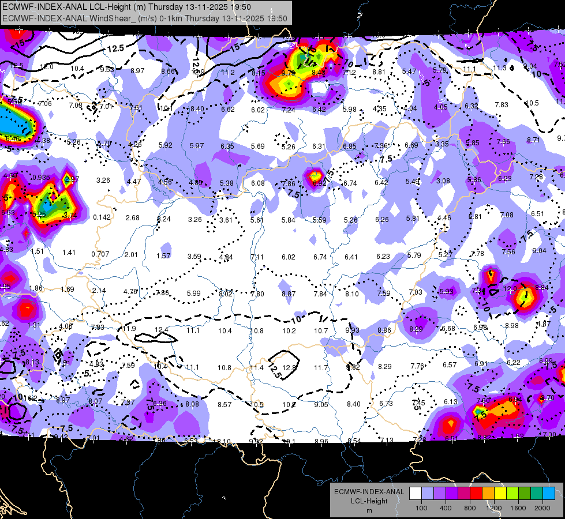Click the wind shear value '0.935'
Viewport: 565px width, 519px height.
[41, 177]
